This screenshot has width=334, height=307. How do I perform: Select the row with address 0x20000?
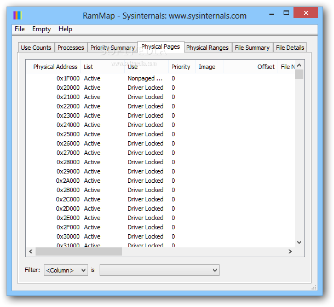[160, 88]
